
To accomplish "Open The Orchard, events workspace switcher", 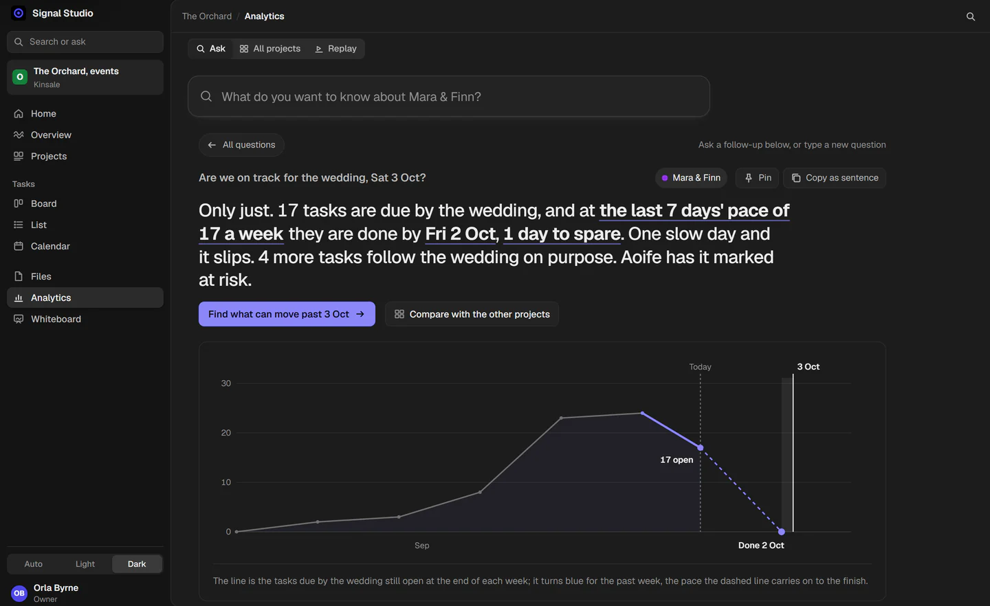I will pyautogui.click(x=85, y=77).
